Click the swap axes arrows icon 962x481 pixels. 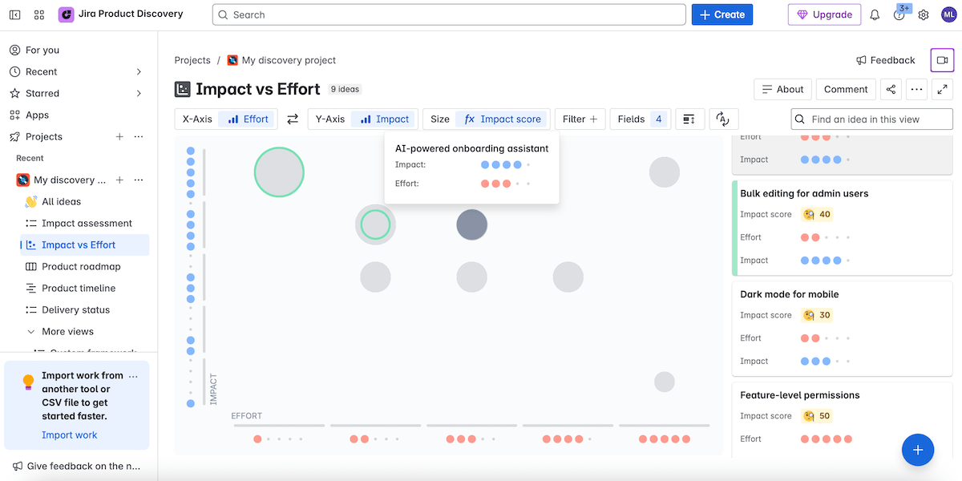pos(293,119)
